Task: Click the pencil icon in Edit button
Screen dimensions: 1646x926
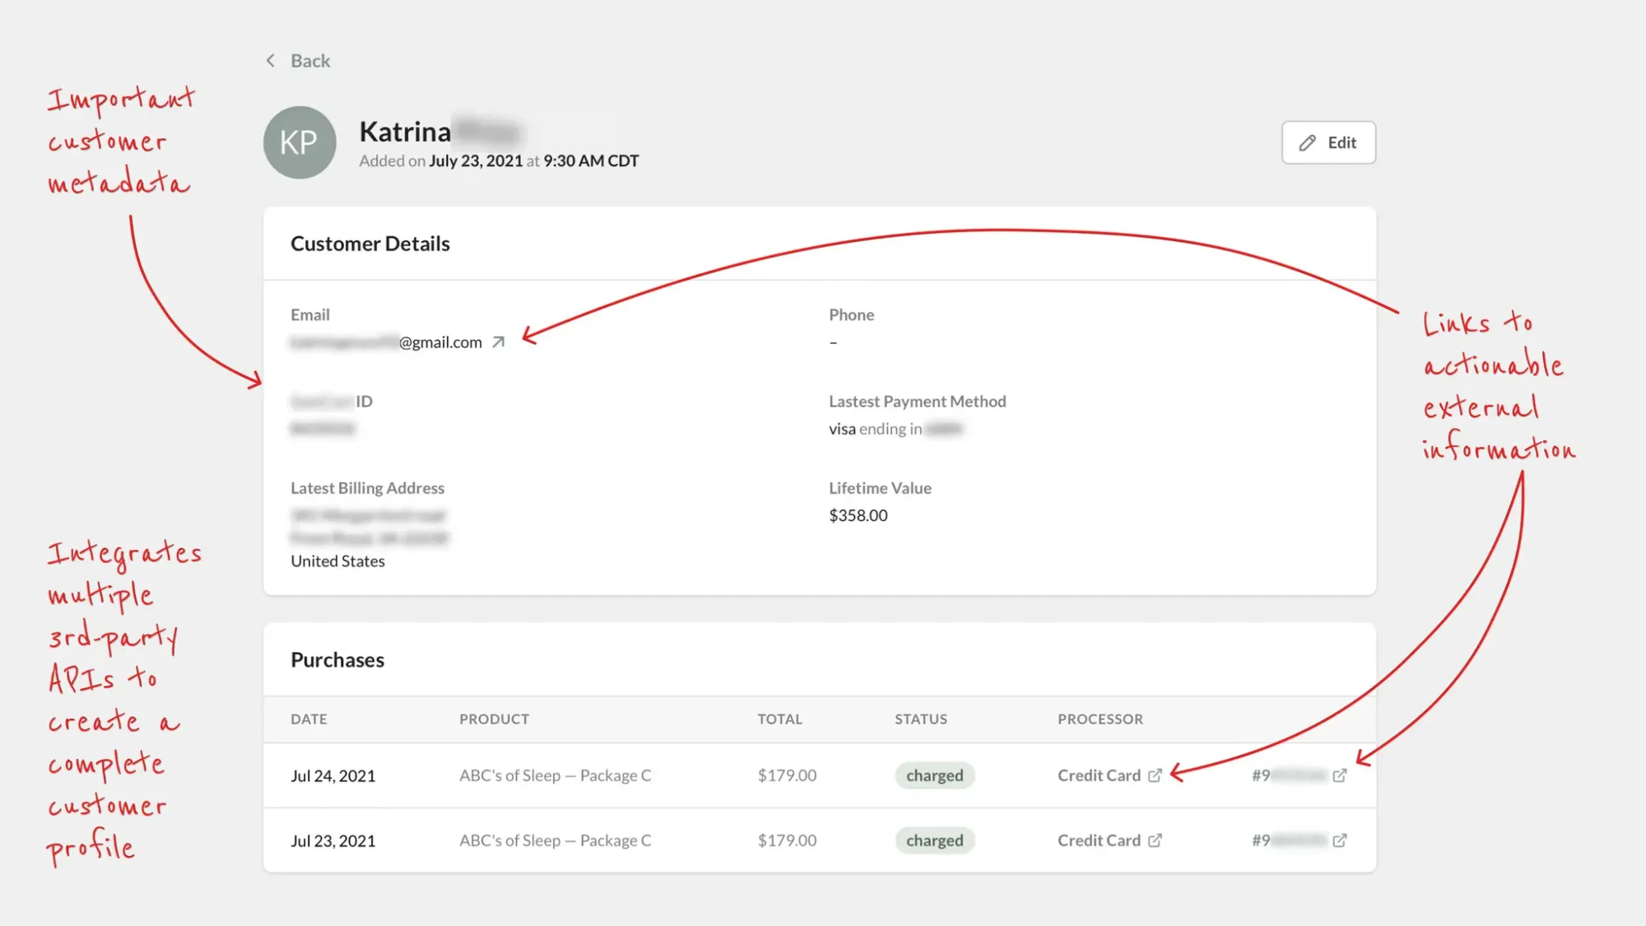Action: [x=1308, y=142]
